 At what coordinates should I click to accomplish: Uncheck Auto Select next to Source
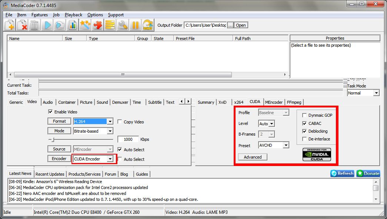120,149
